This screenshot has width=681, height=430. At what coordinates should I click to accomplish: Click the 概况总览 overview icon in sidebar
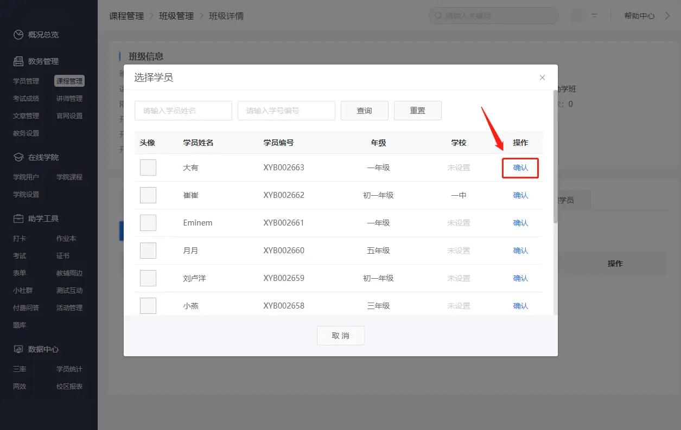(18, 35)
